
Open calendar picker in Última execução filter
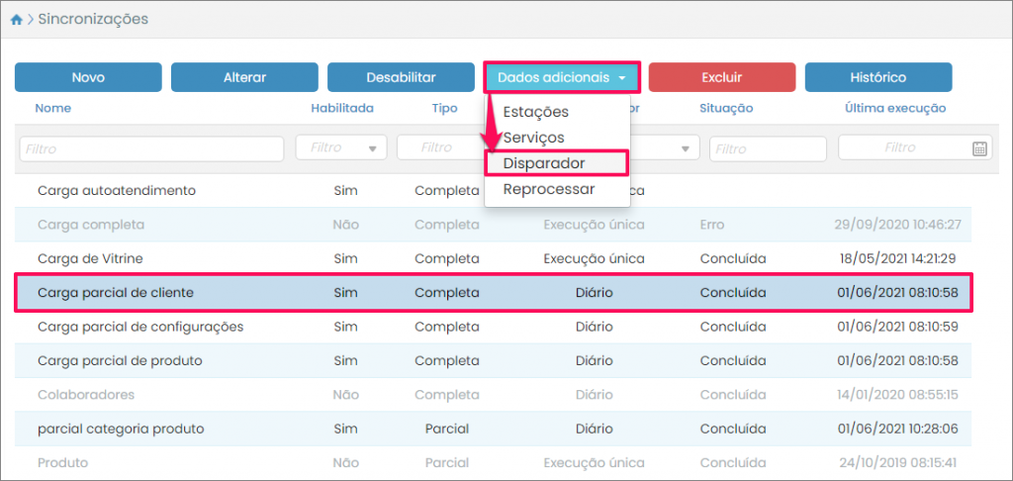979,148
